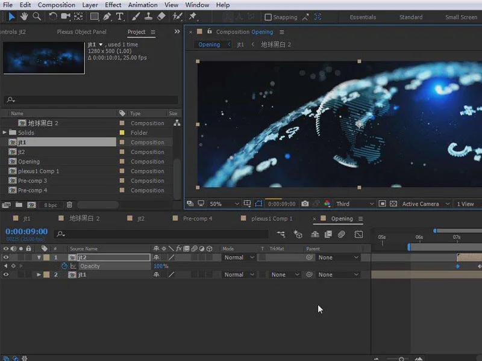Select the Selection arrow tool
Image resolution: width=482 pixels, height=361 pixels.
(x=11, y=16)
